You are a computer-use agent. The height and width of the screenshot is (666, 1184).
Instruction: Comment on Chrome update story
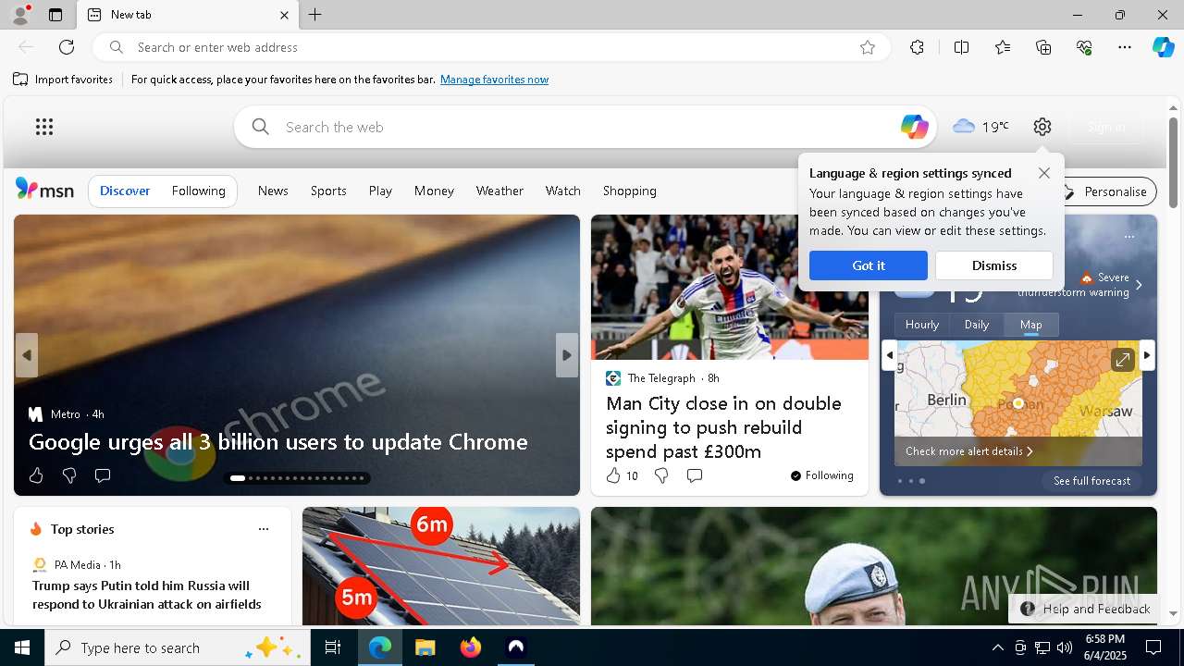click(x=103, y=475)
